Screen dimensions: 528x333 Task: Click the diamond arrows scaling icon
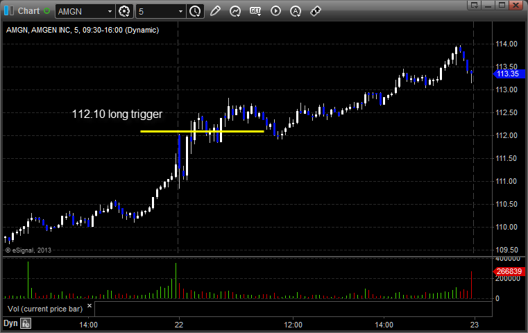pyautogui.click(x=316, y=11)
